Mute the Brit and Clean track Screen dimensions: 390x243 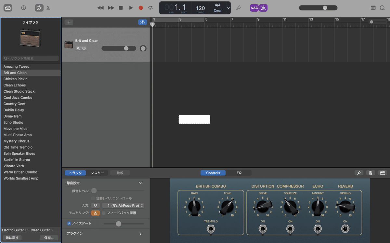[x=78, y=48]
